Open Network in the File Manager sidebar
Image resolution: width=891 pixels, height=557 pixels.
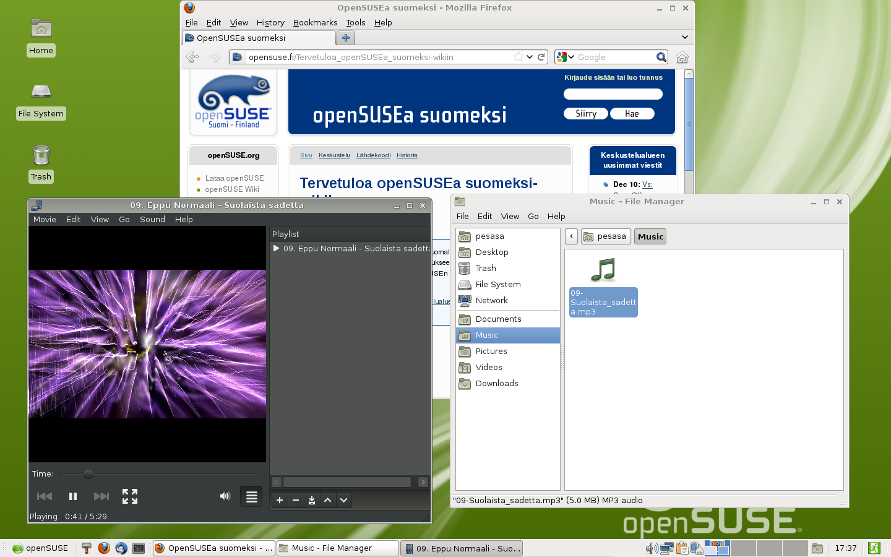508,300
